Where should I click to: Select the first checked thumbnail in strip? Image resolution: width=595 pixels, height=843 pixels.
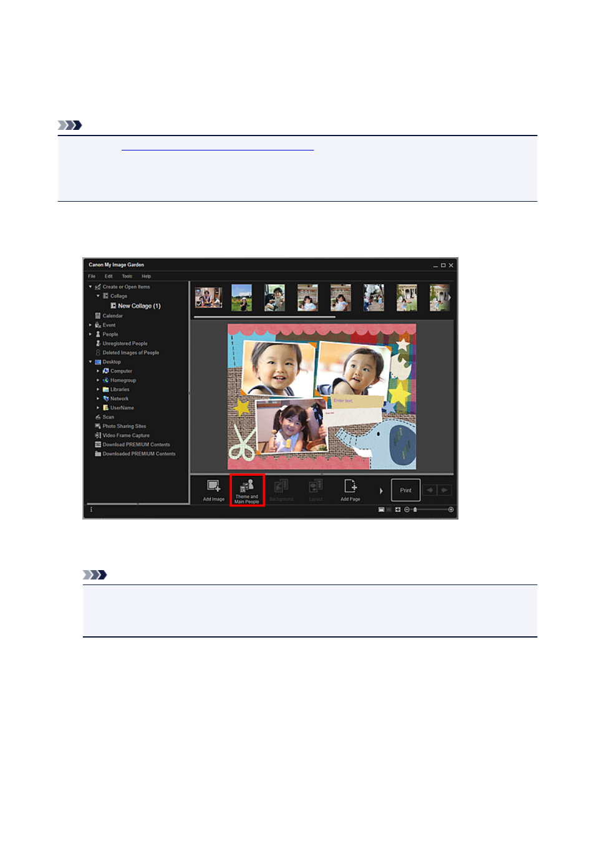208,298
